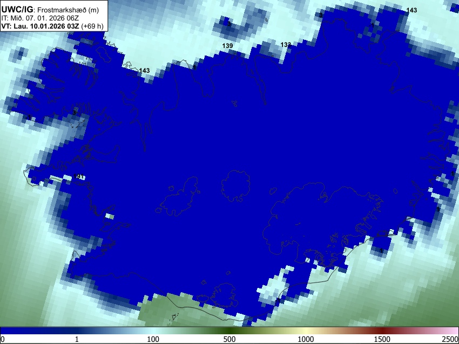Image resolution: width=459 pixels, height=344 pixels.
Task: Click the 'IT: Mið. 07. 01. 2026 06Z' line
Action: (40, 18)
